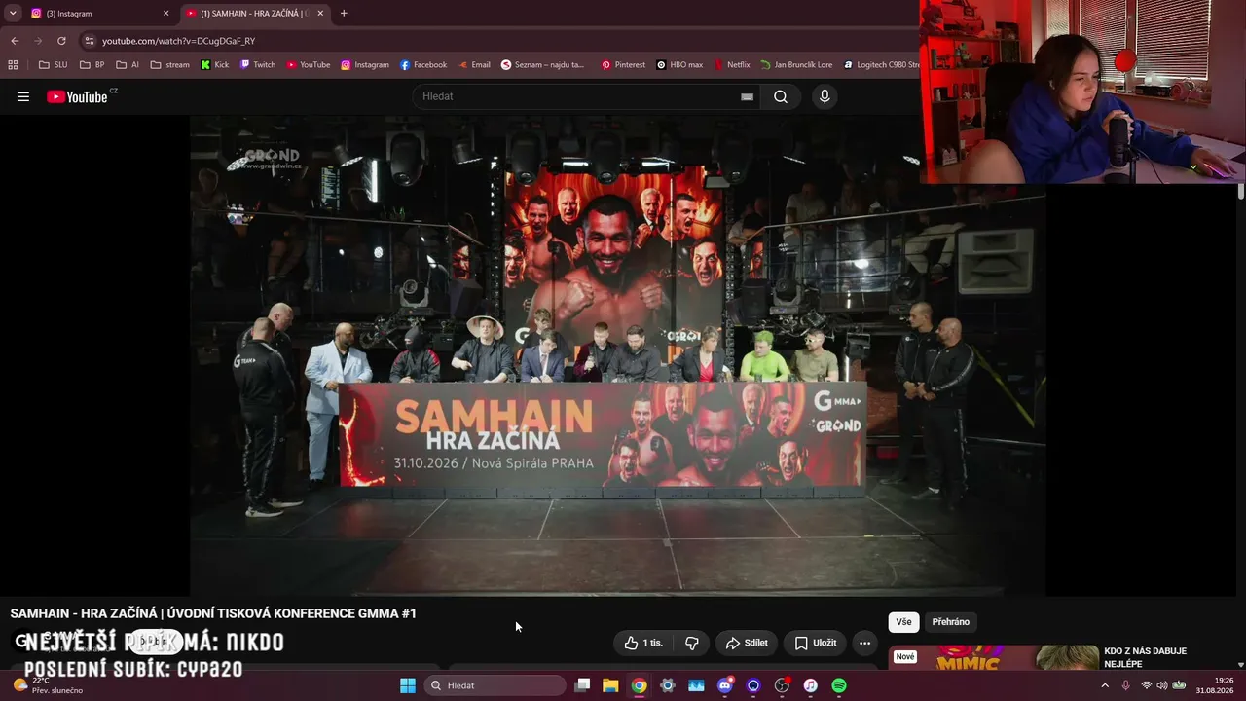Open the Windows Start menu
This screenshot has width=1246, height=701.
408,685
